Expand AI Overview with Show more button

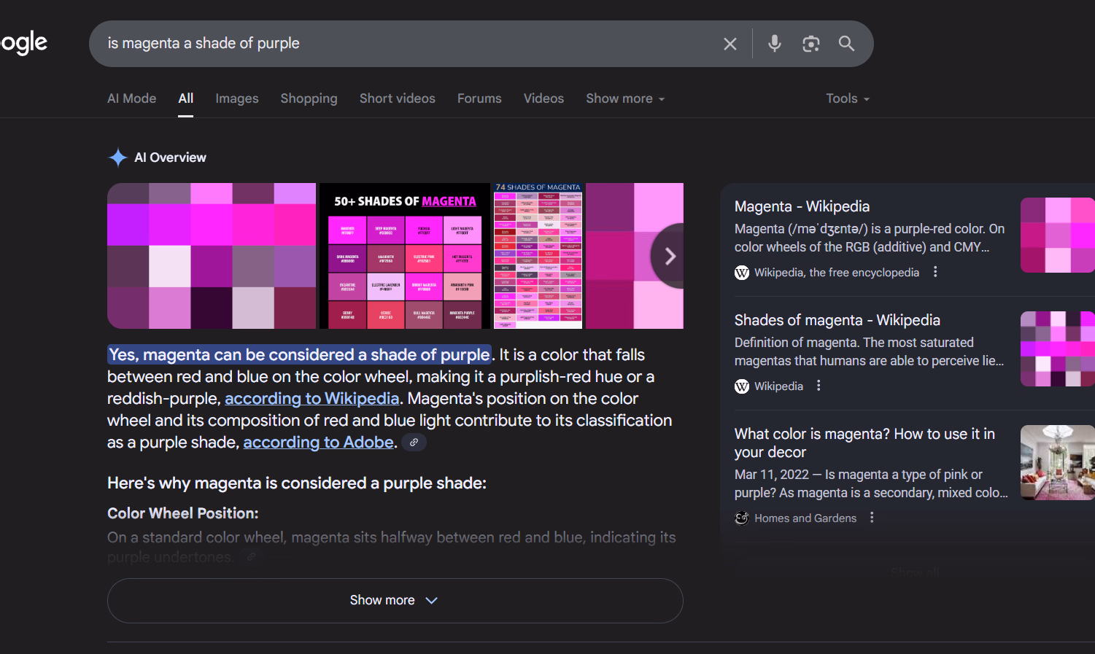tap(395, 600)
